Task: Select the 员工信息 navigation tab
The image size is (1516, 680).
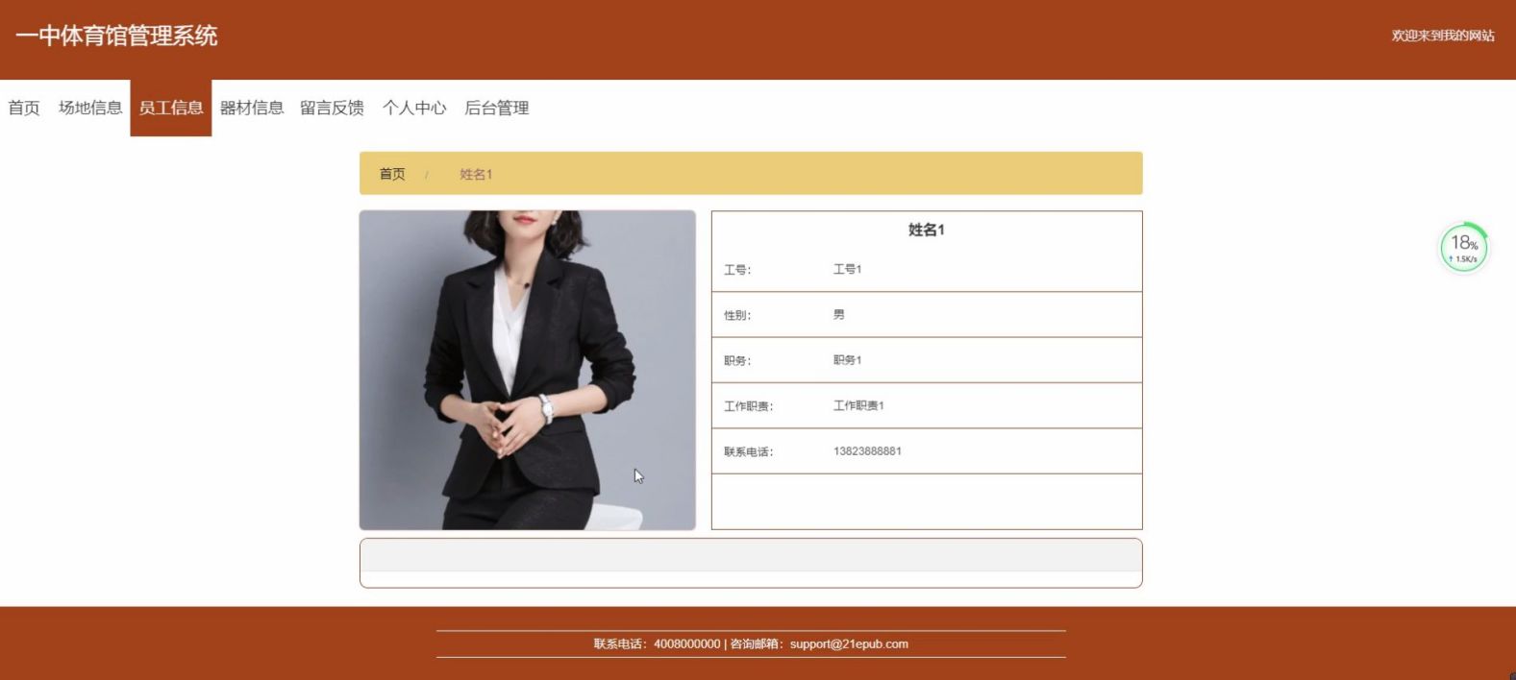Action: coord(171,108)
